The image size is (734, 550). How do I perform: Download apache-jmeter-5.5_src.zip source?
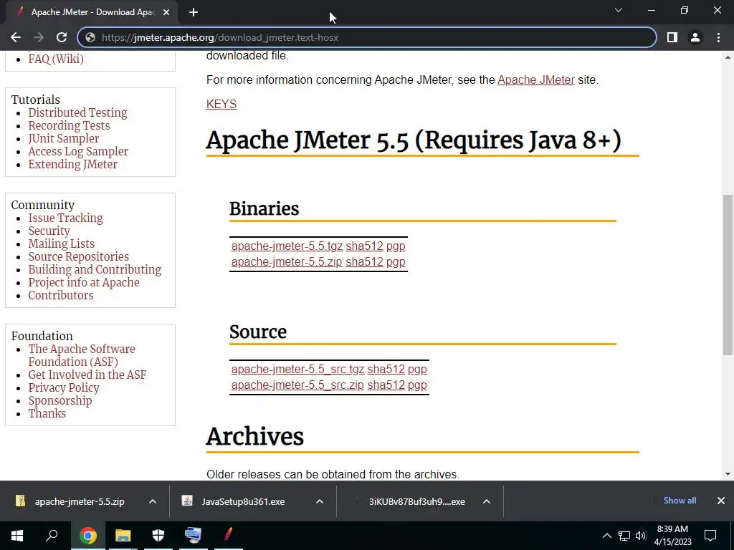pos(297,385)
